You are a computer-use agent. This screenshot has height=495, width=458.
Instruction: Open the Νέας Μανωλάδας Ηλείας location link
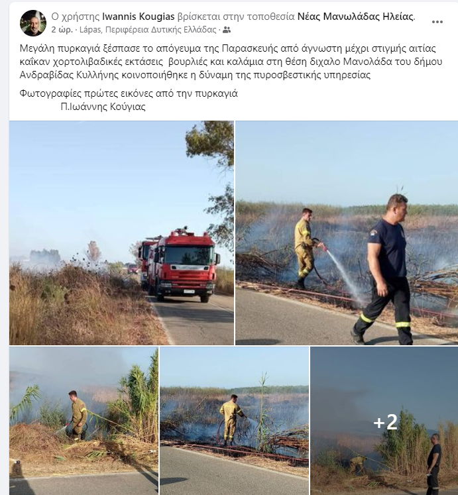pos(356,17)
